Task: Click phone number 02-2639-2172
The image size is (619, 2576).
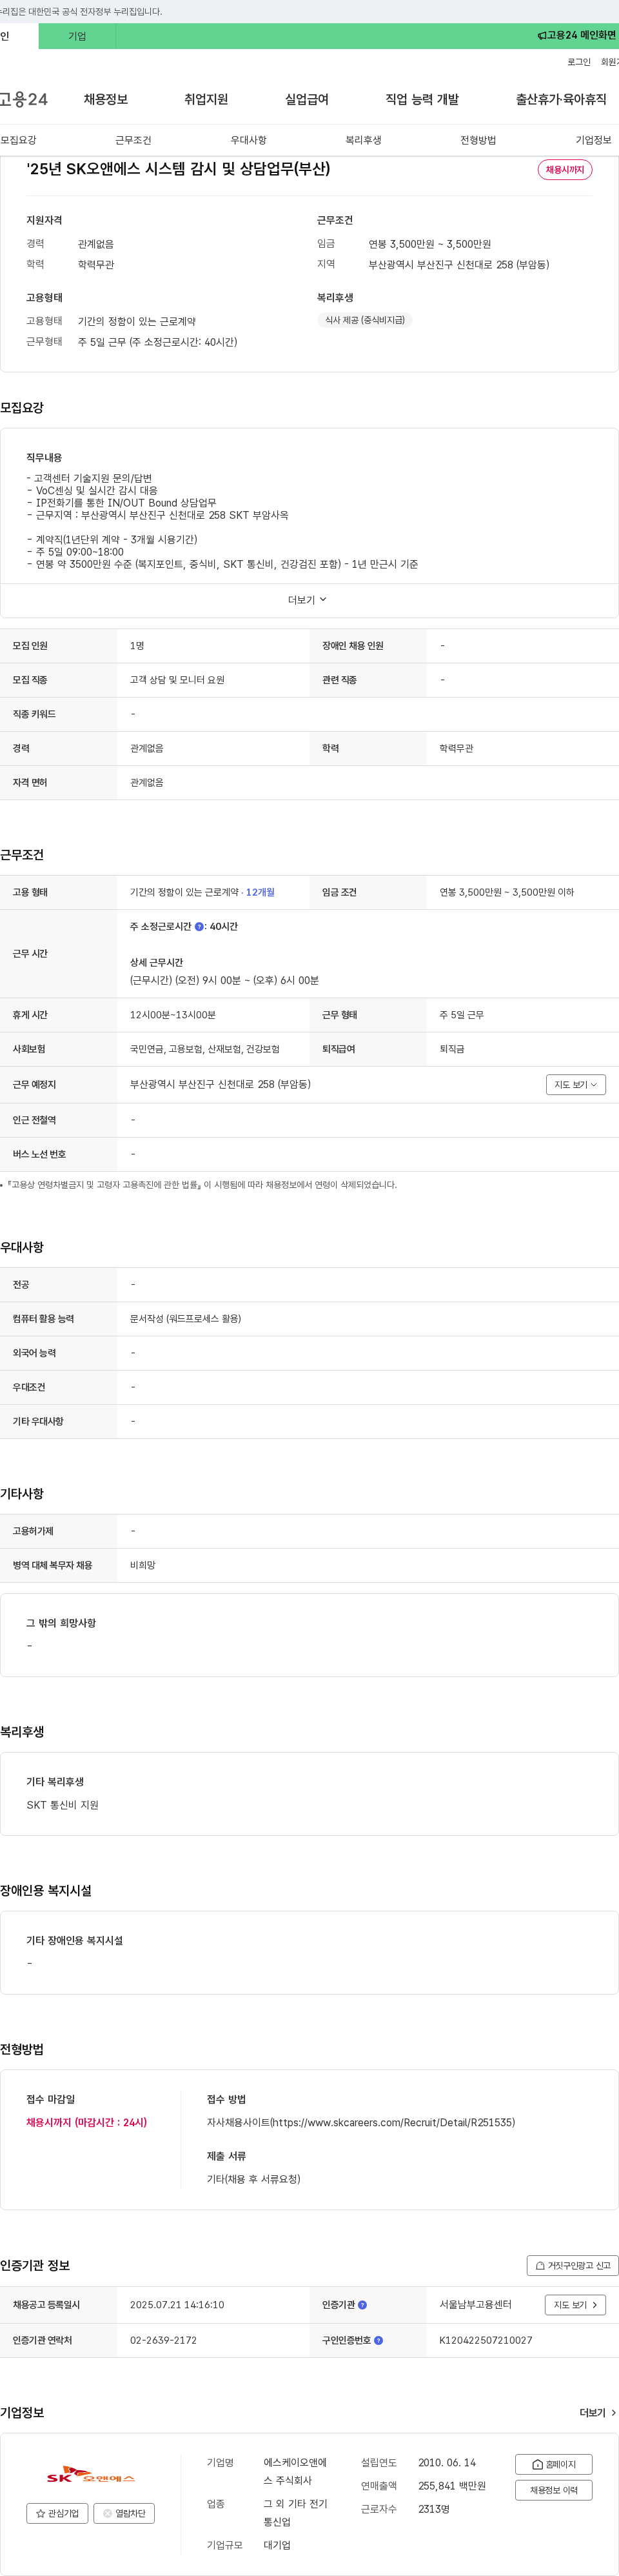Action: pos(163,2340)
